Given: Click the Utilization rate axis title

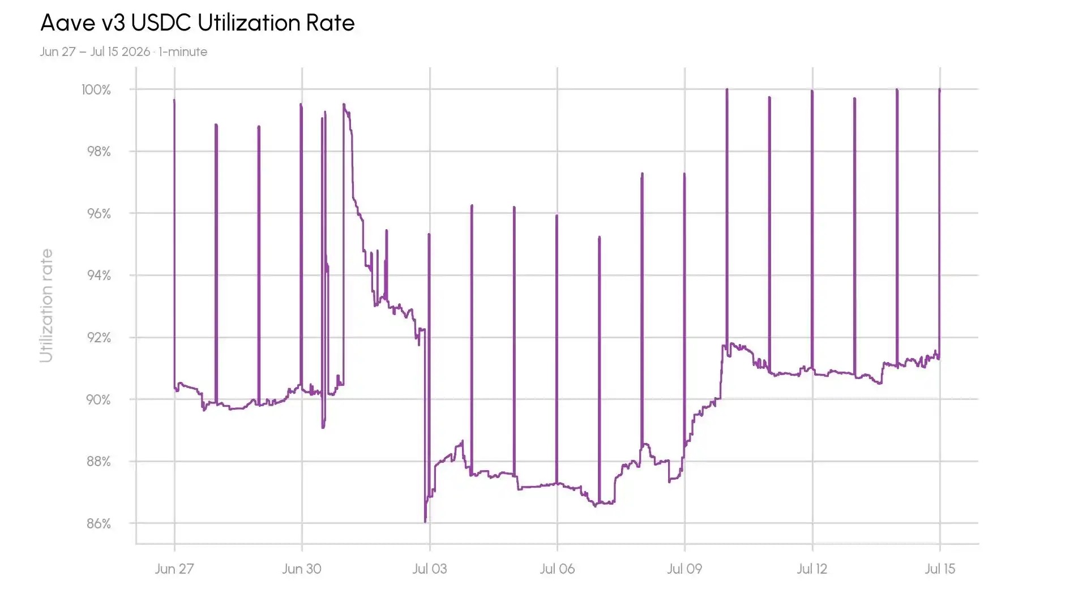Looking at the screenshot, I should pyautogui.click(x=46, y=305).
